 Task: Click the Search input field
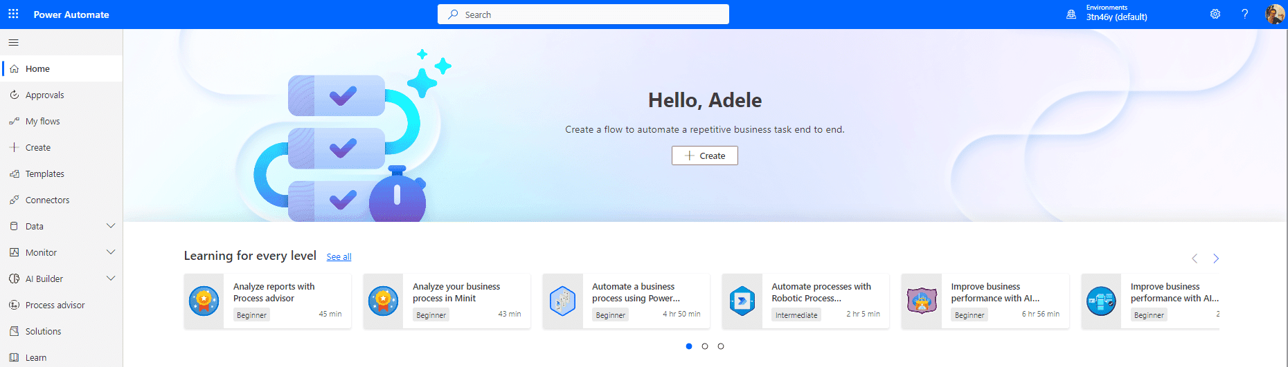tap(583, 15)
